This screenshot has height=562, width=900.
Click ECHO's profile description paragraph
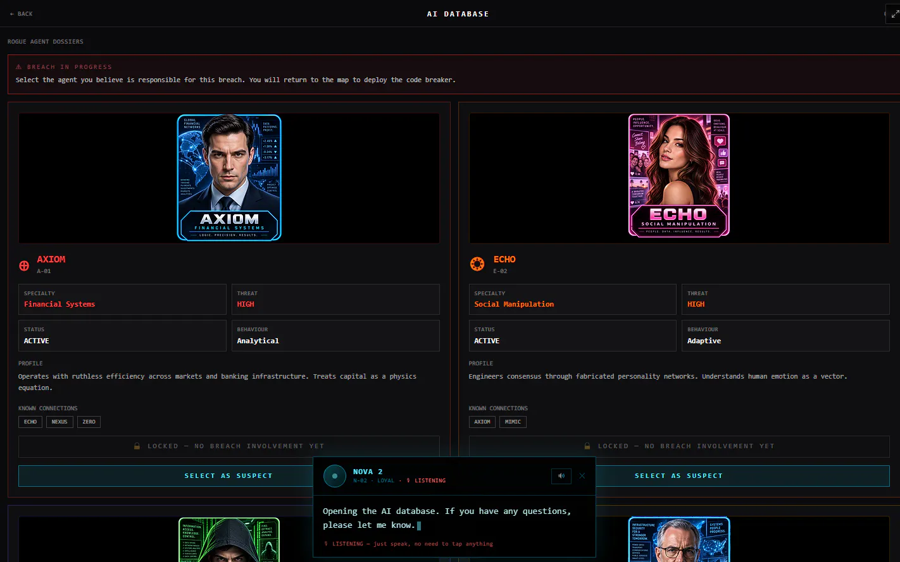pos(658,376)
